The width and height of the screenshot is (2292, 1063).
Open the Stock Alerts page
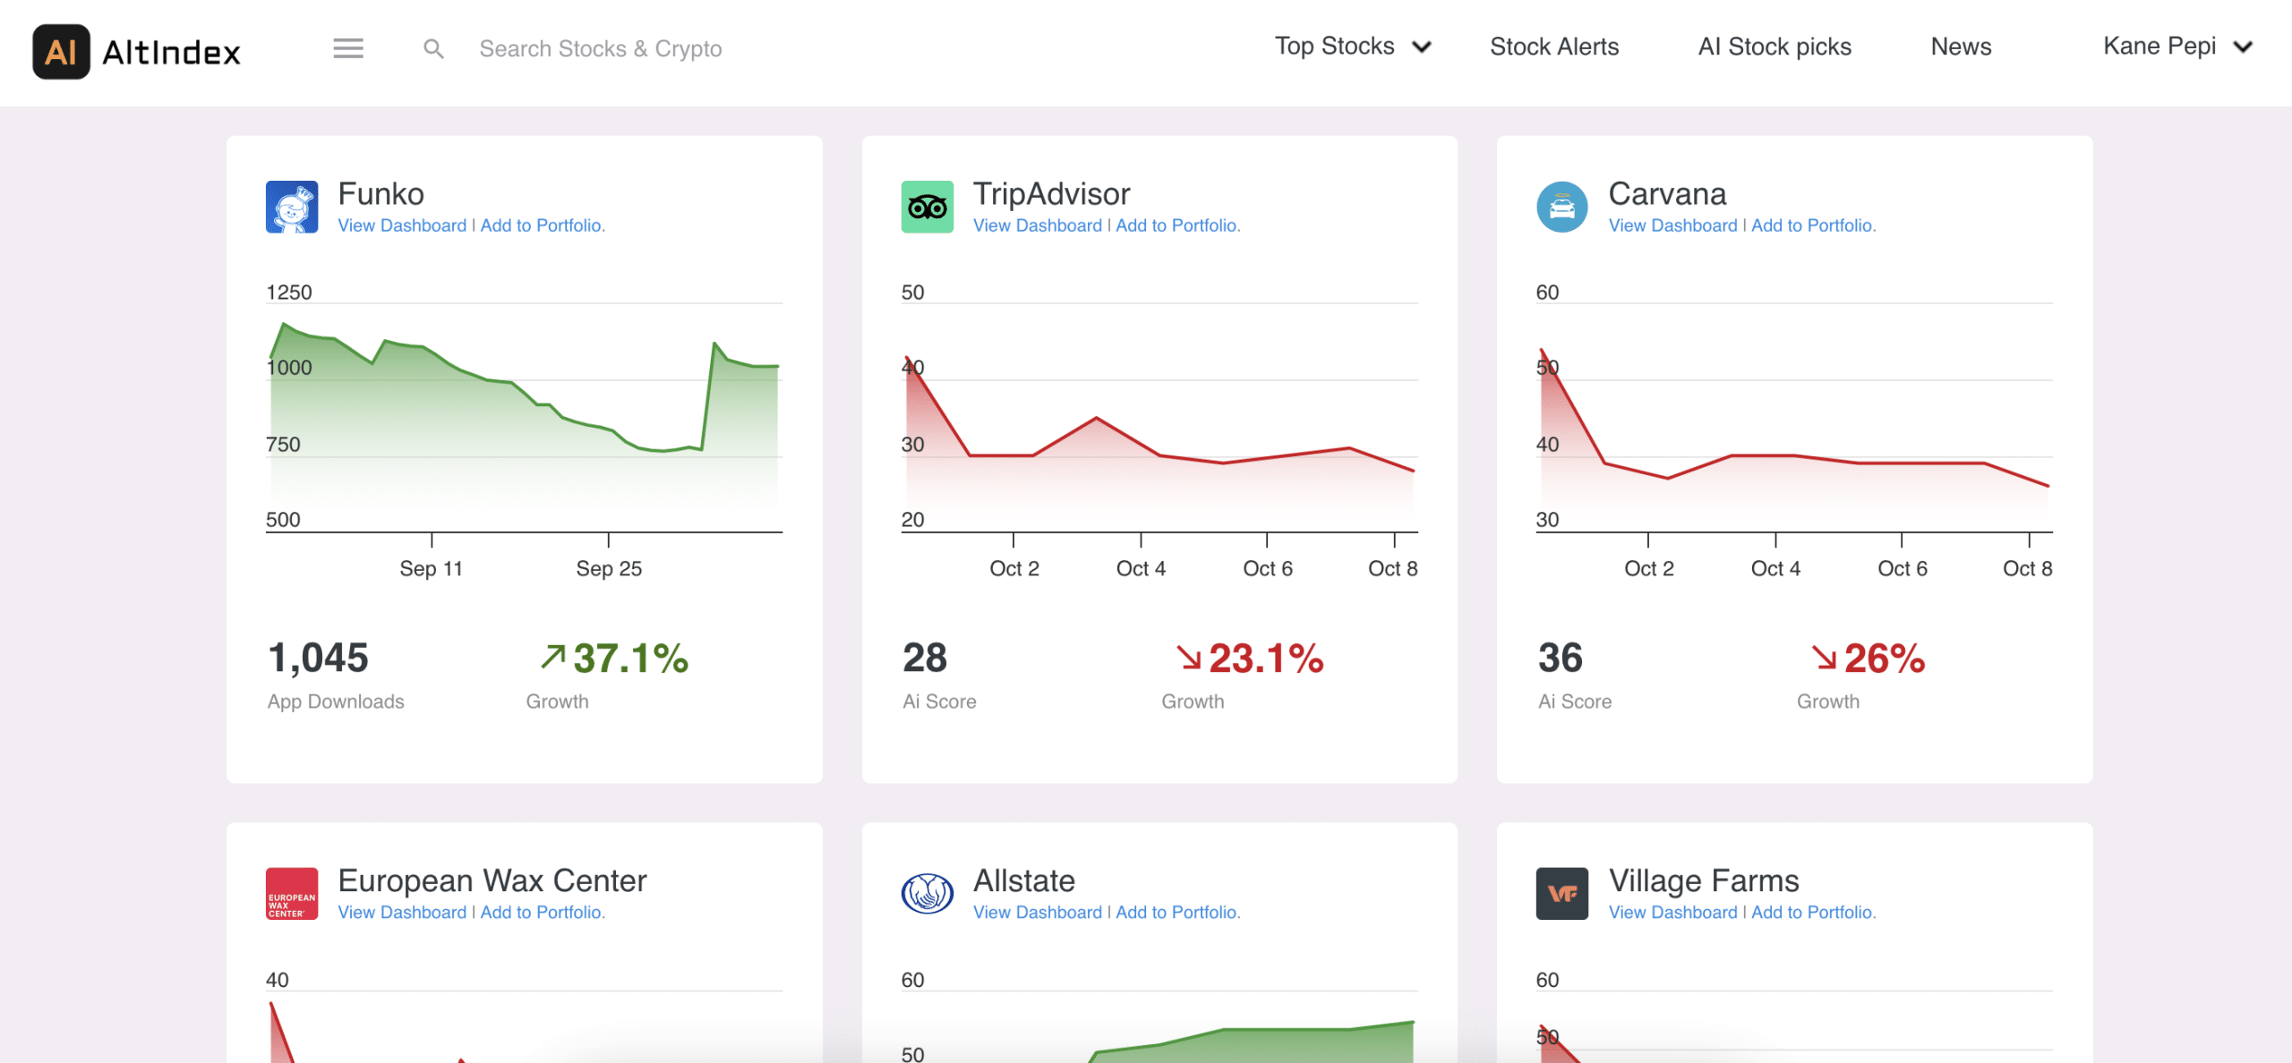coord(1554,47)
